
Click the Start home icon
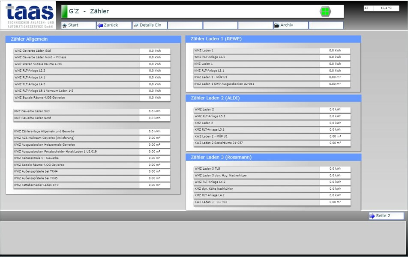65,25
